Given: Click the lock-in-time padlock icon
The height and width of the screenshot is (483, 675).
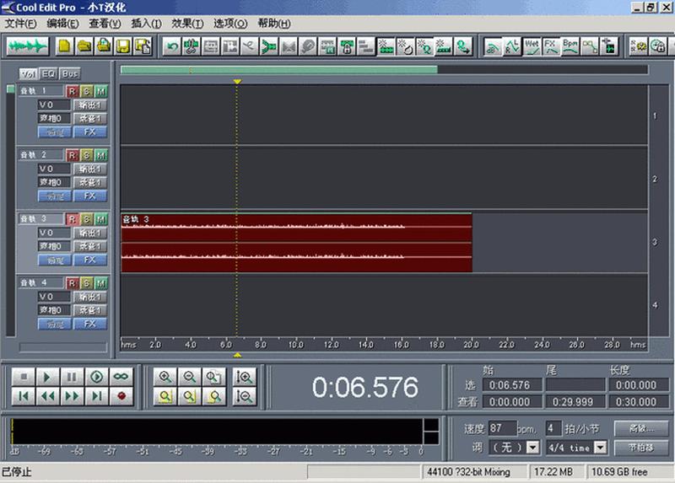Looking at the screenshot, I should [x=347, y=46].
